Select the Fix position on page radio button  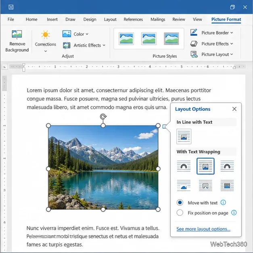pos(180,213)
